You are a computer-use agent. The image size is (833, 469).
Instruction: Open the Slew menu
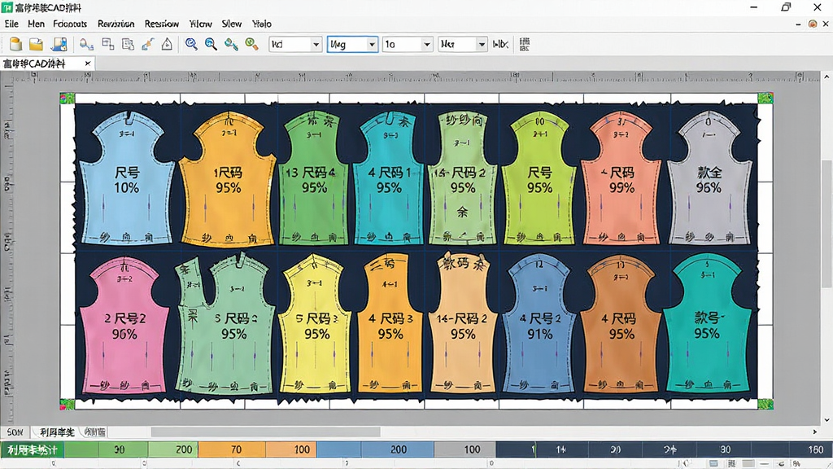[232, 24]
